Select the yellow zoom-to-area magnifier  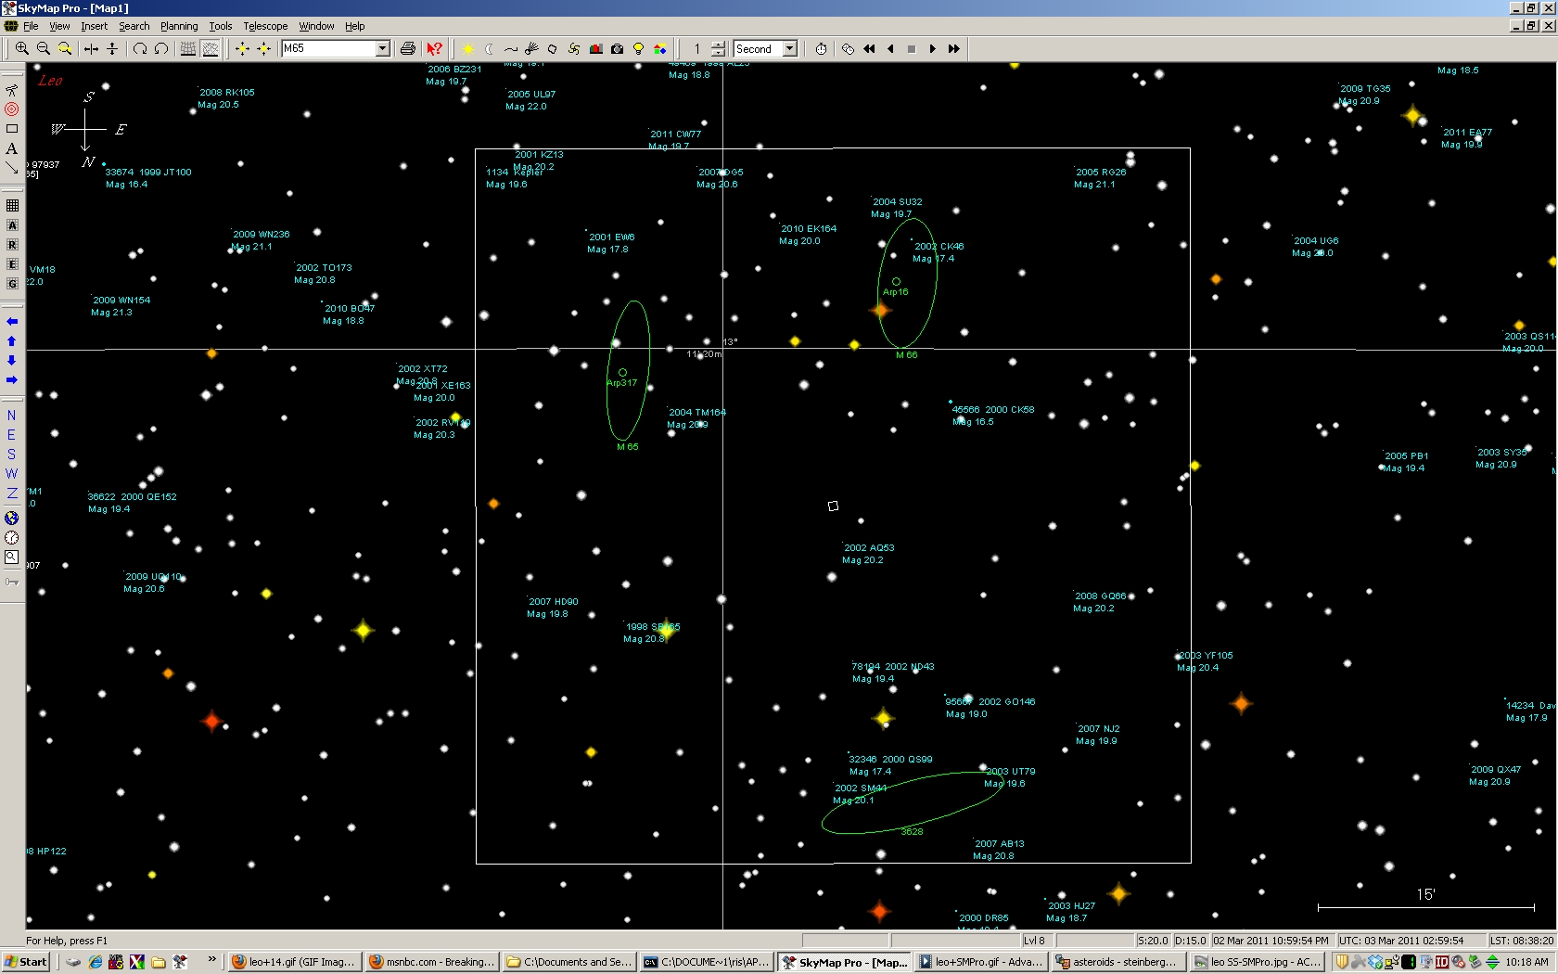64,48
